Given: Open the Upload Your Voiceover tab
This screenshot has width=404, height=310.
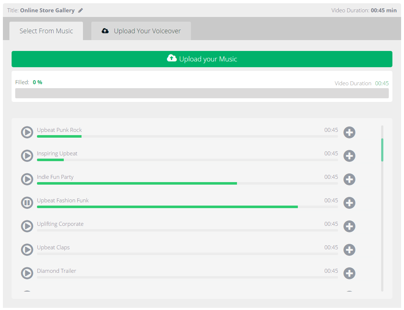Looking at the screenshot, I should tap(141, 31).
